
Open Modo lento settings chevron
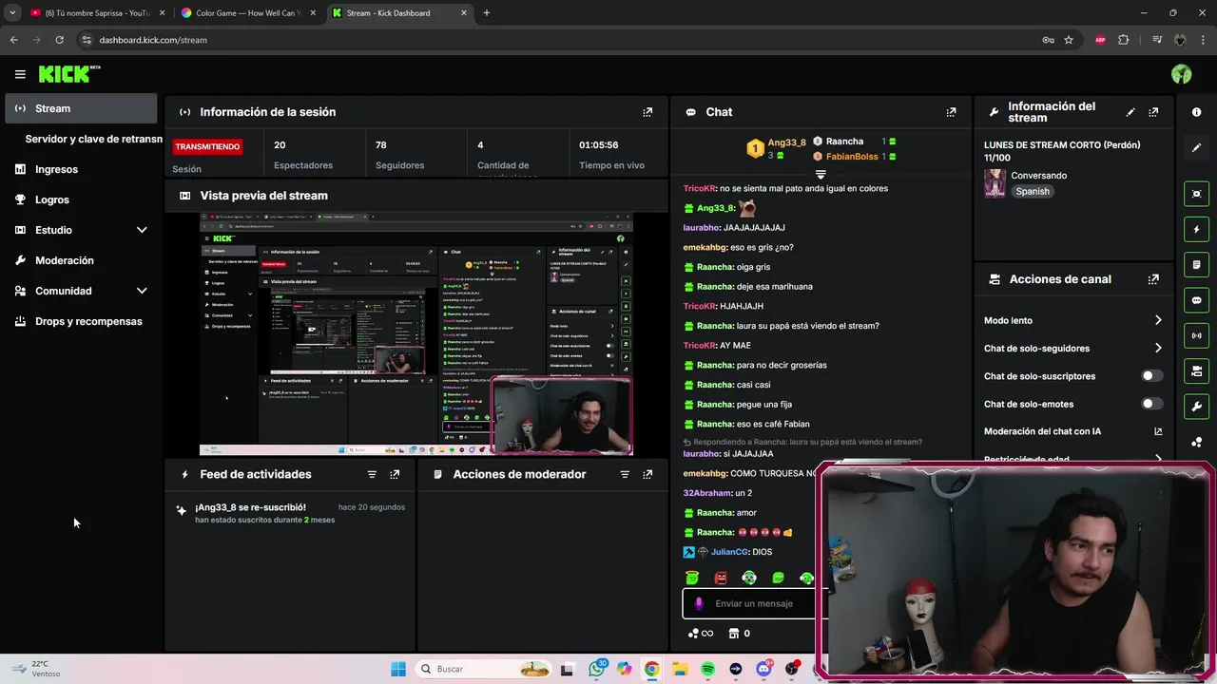(1158, 320)
